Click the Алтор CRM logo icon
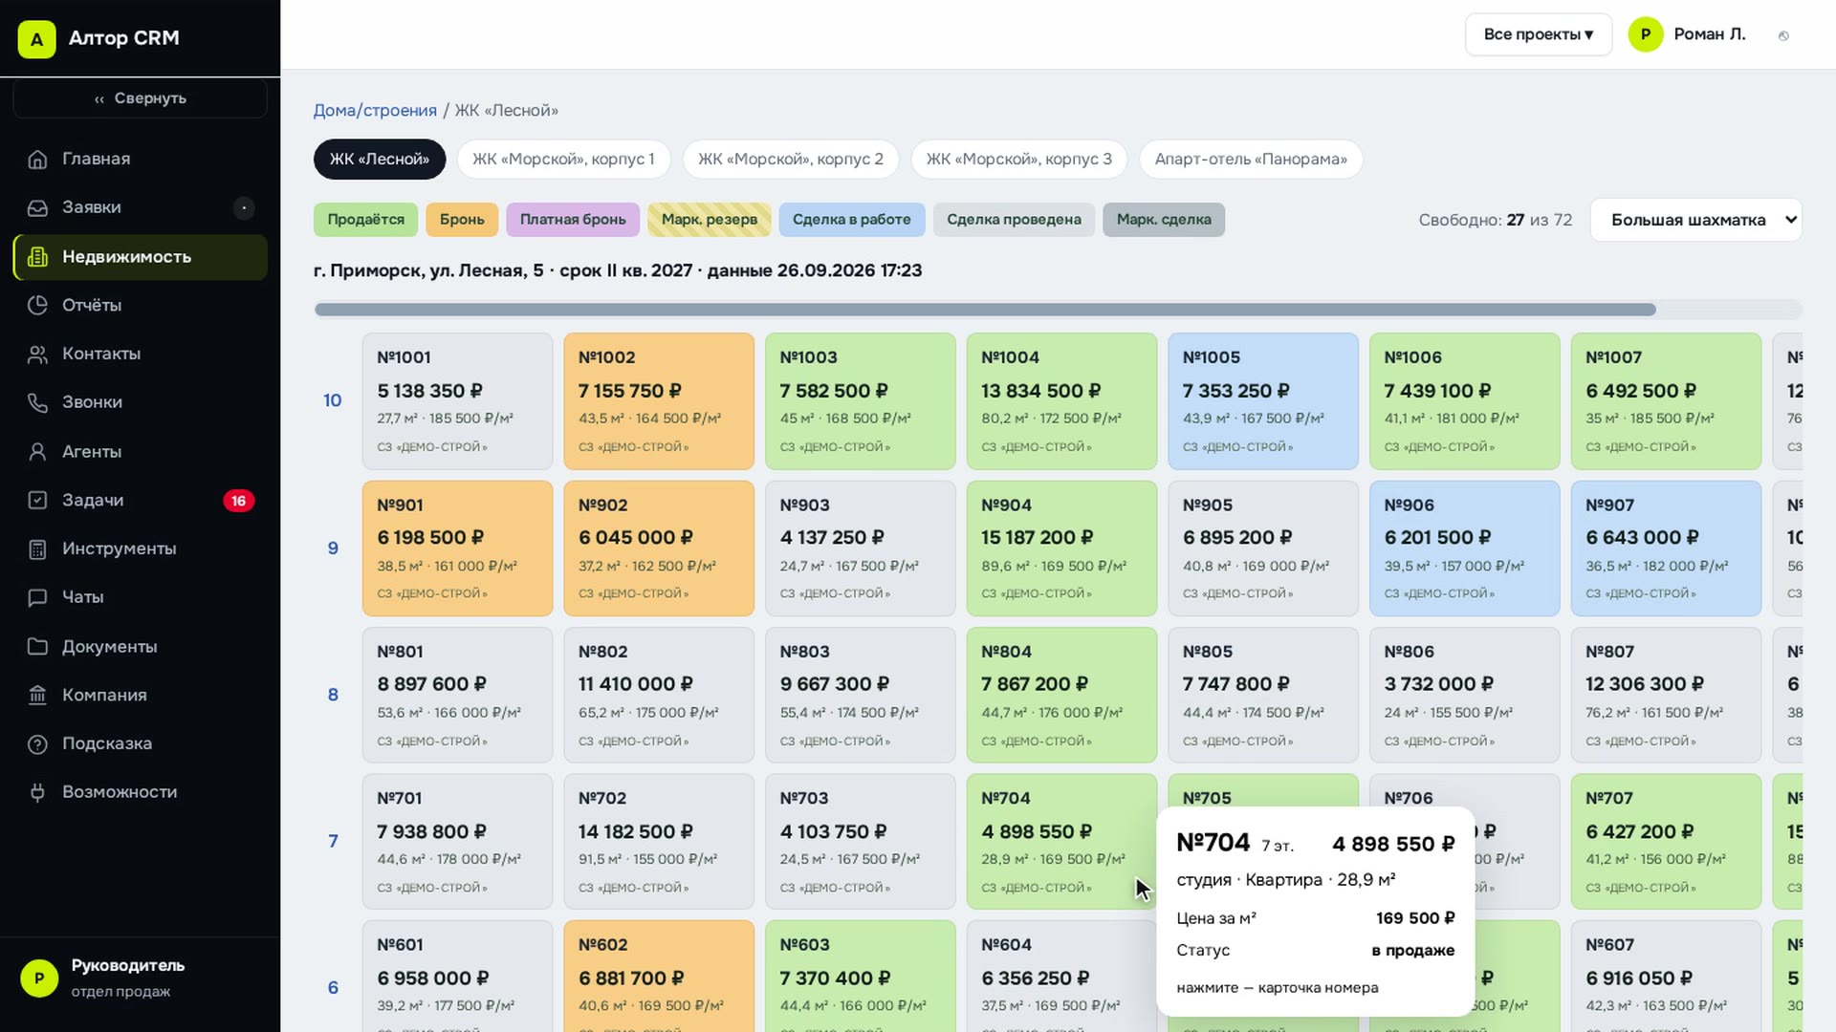This screenshot has width=1836, height=1032. (36, 39)
